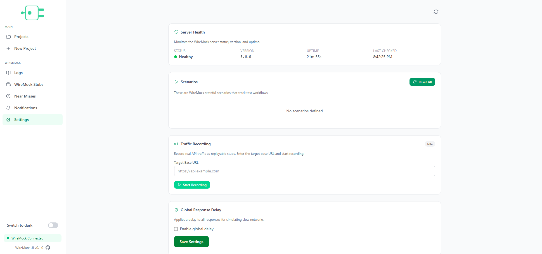542x254 pixels.
Task: Navigate to WireMock Stubs
Action: pos(32,84)
